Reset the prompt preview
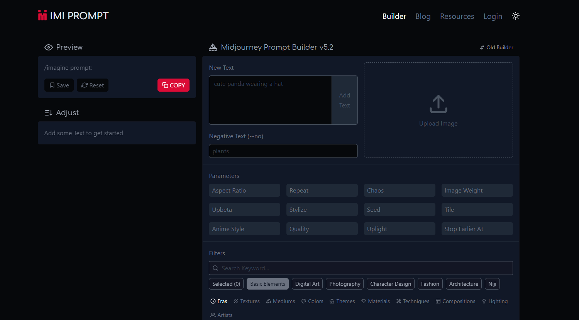The width and height of the screenshot is (579, 320). [x=93, y=85]
